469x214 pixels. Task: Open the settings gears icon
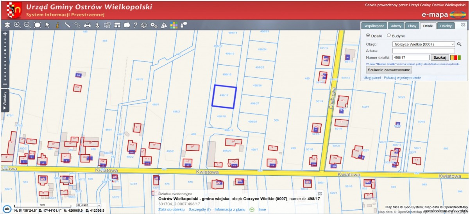pos(154,25)
